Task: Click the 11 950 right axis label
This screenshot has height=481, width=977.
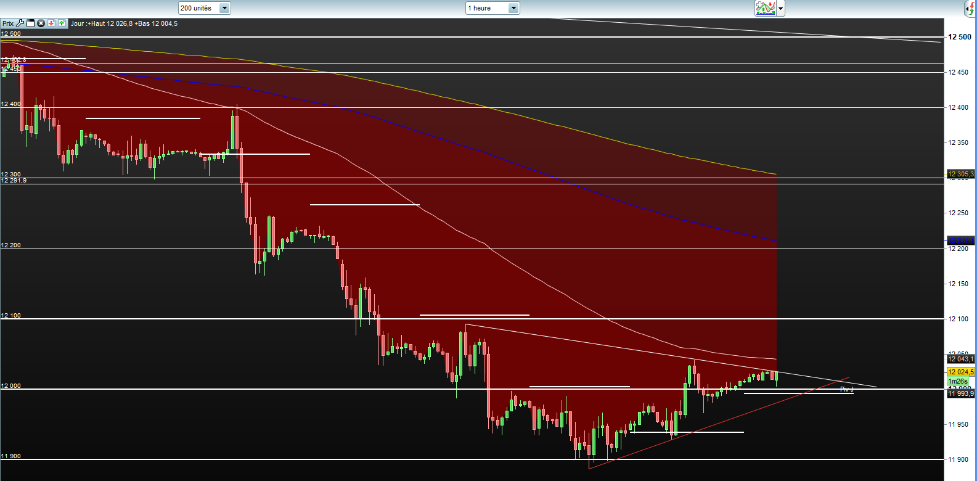Action: tap(958, 424)
